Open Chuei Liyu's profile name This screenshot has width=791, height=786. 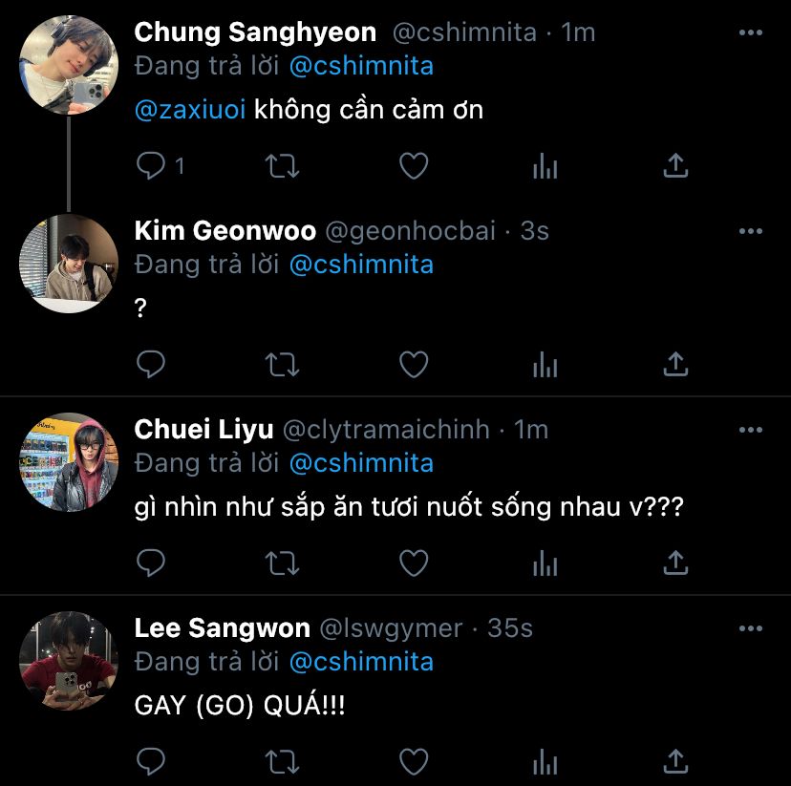pyautogui.click(x=203, y=430)
